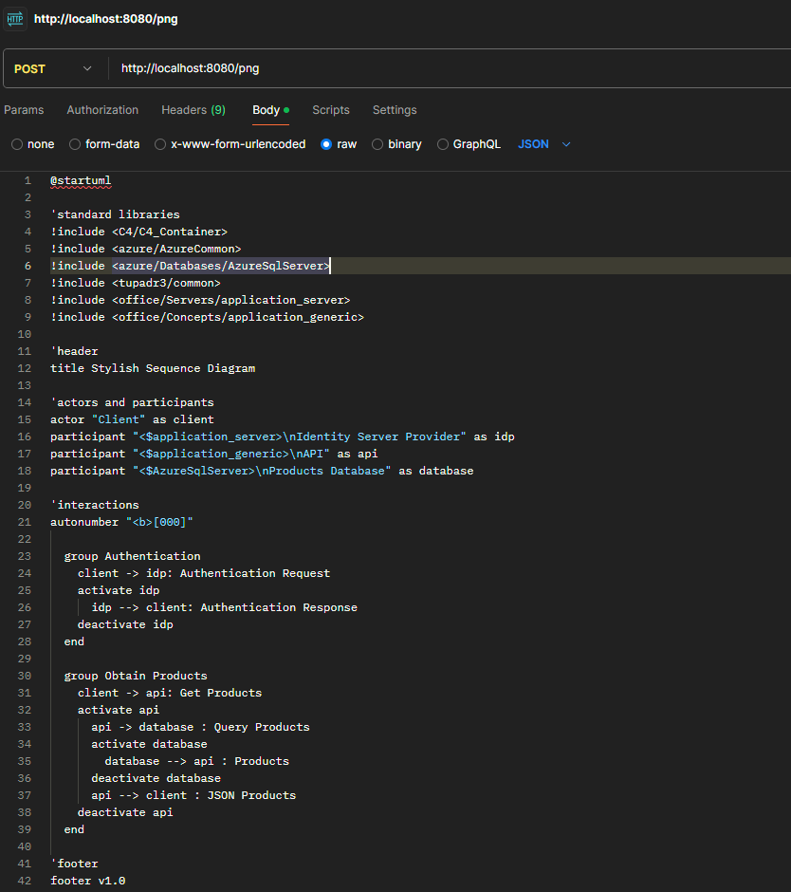Click line number 30 in gutter
This screenshot has width=791, height=892.
[25, 676]
